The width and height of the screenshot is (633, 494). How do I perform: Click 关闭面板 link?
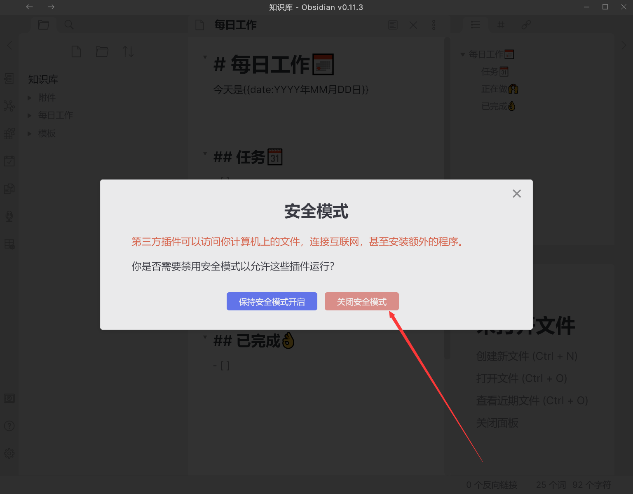[497, 423]
